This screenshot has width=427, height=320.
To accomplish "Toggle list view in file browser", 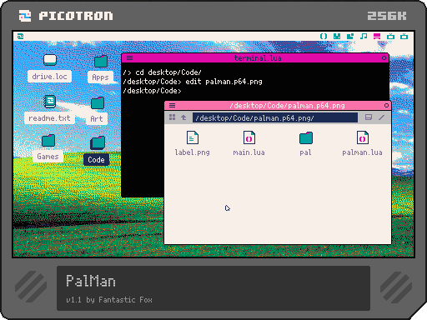I will (369, 117).
